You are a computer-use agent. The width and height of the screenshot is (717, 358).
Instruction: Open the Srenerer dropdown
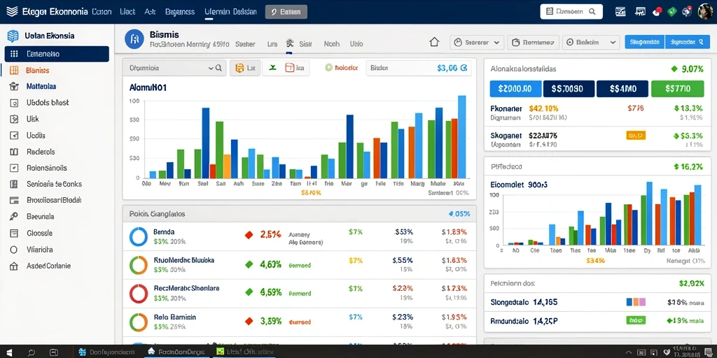click(477, 43)
